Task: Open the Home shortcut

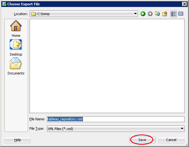Action: pos(16,28)
